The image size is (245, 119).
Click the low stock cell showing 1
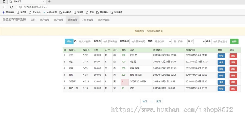[125, 82]
